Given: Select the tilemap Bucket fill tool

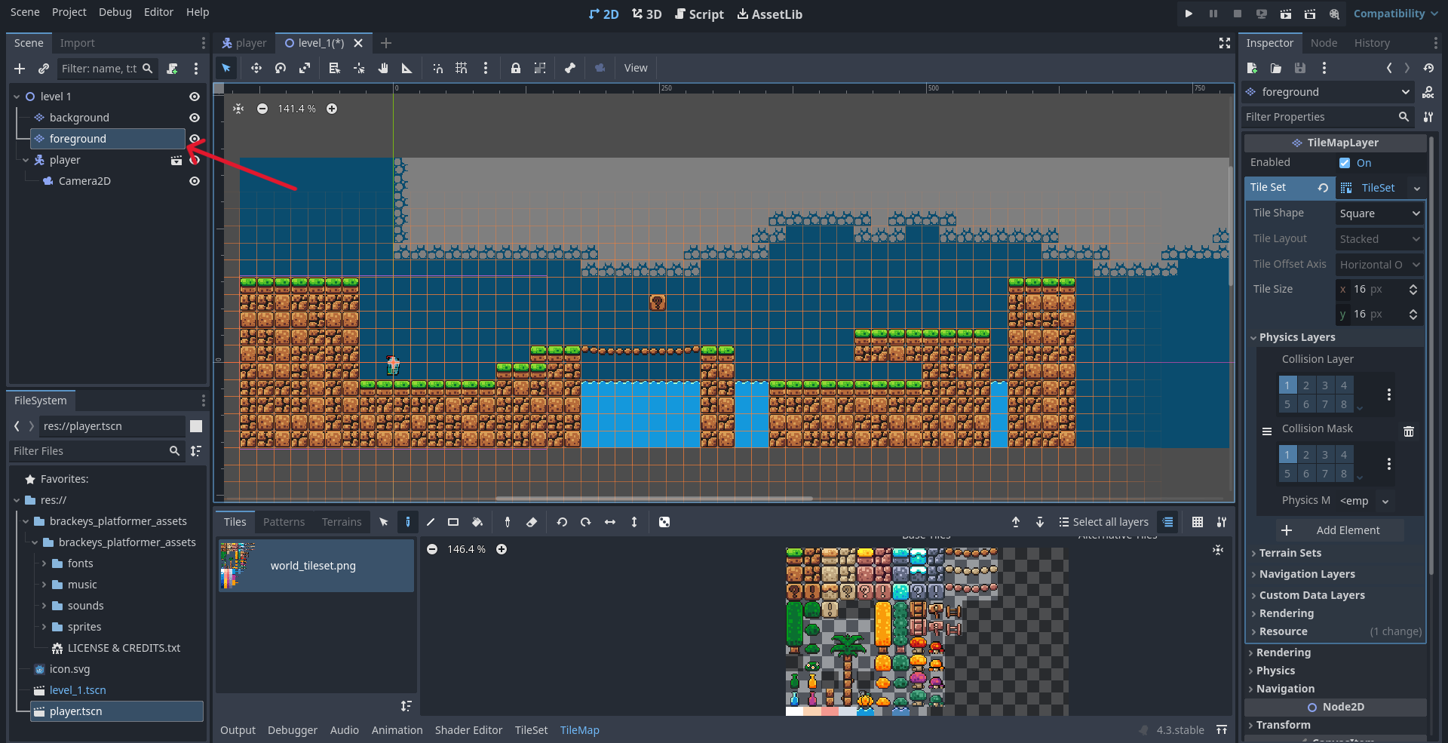Looking at the screenshot, I should point(477,522).
